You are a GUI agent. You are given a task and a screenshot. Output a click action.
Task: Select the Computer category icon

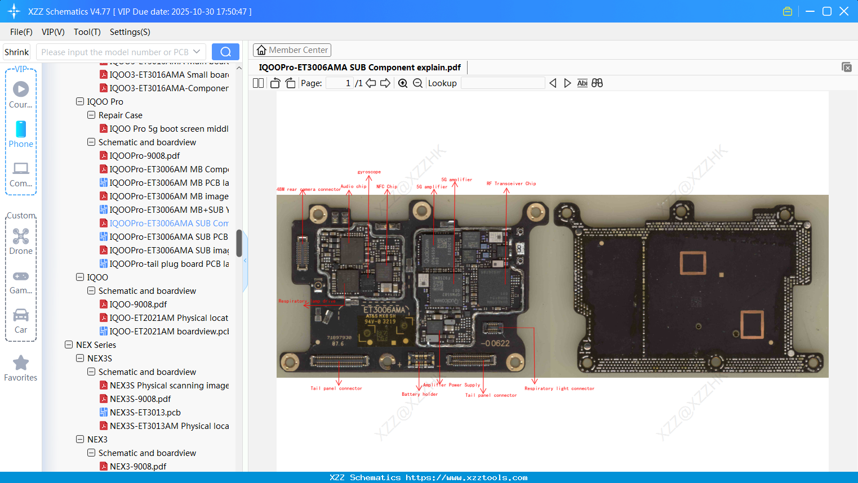click(x=21, y=168)
